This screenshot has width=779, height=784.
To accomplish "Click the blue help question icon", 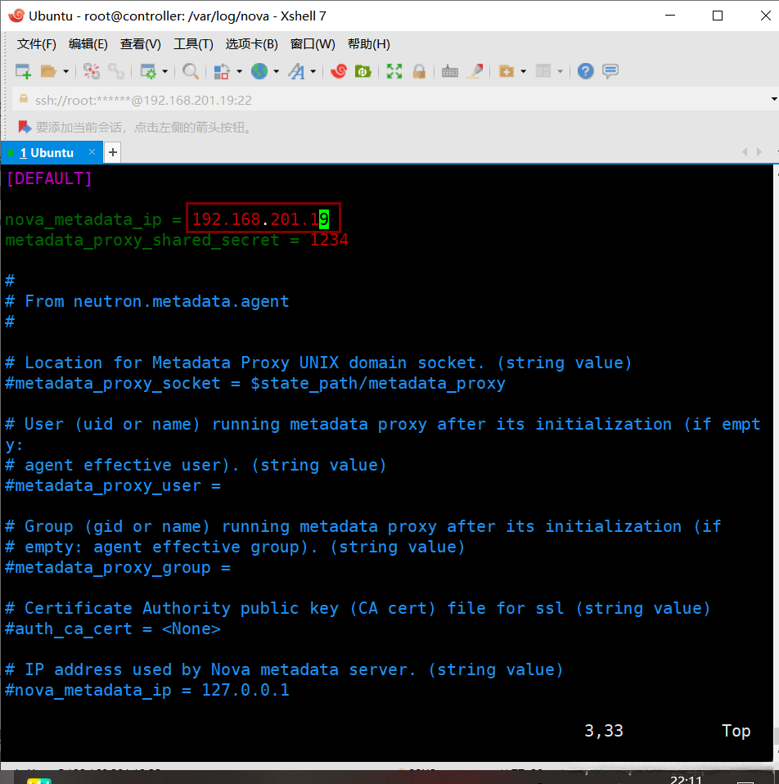I will tap(585, 71).
